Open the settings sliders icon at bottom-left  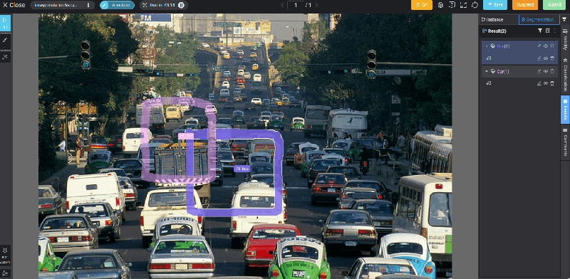pos(5,273)
